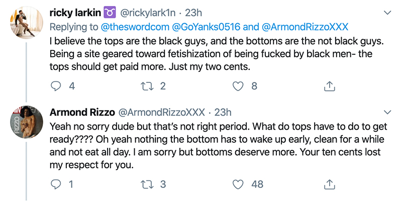This screenshot has width=402, height=201.
Task: Open the @theswordcom mention link
Action: pos(126,25)
